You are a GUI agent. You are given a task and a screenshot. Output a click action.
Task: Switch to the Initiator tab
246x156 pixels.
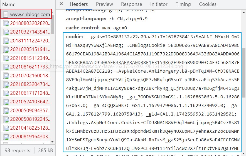[x=159, y=4]
